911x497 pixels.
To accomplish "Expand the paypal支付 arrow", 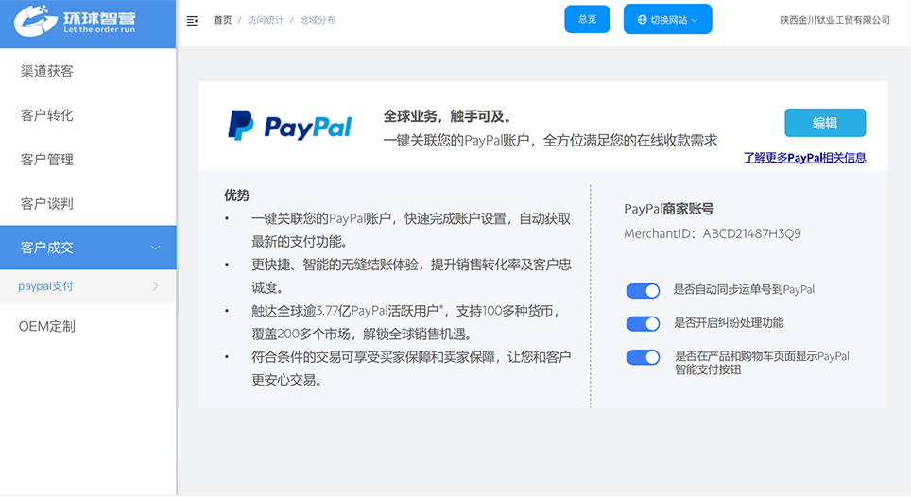I will click(155, 286).
